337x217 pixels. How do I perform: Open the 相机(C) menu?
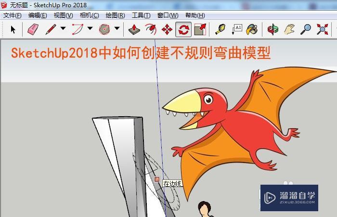tap(89, 15)
